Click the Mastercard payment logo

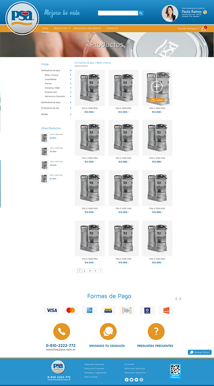click(x=70, y=310)
